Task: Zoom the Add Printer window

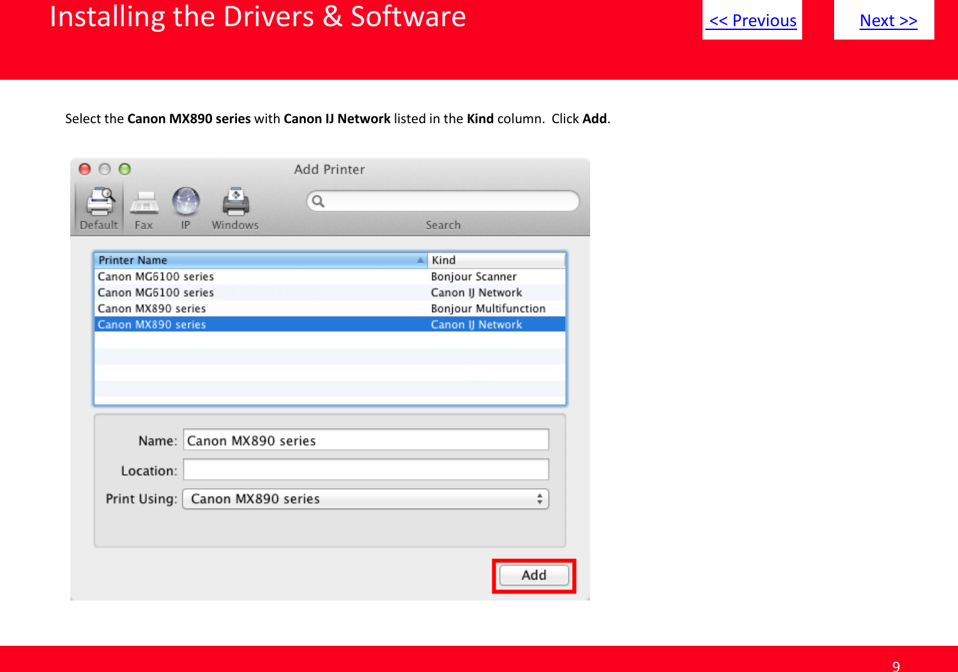Action: [x=125, y=169]
